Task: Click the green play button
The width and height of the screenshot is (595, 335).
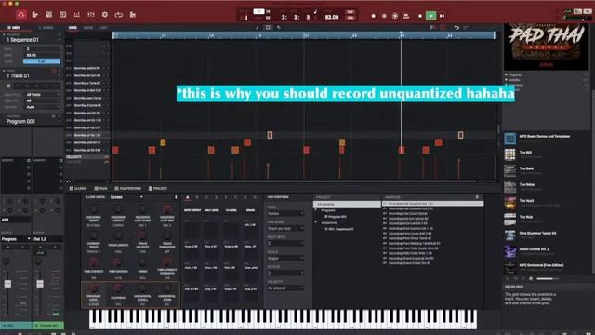Action: (x=430, y=16)
